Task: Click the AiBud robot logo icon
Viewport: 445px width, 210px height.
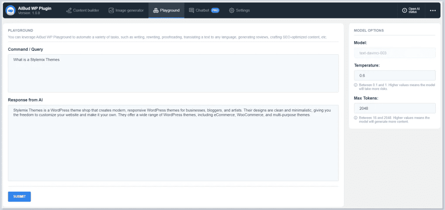Action: 11,10
